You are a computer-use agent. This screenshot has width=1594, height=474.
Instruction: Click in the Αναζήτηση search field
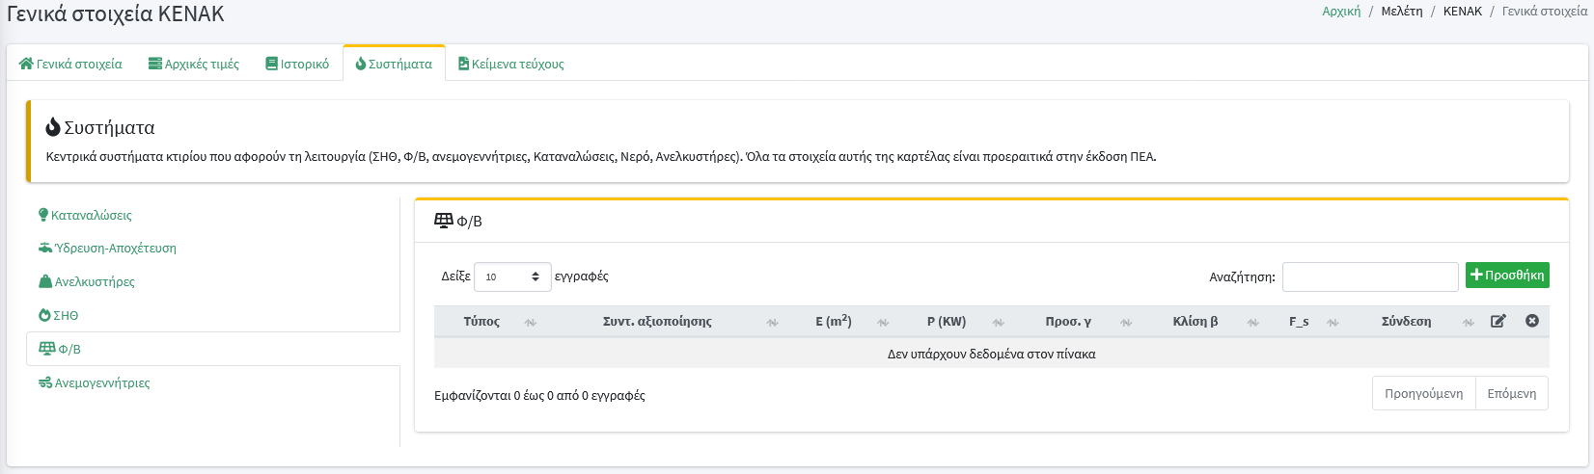click(1369, 276)
